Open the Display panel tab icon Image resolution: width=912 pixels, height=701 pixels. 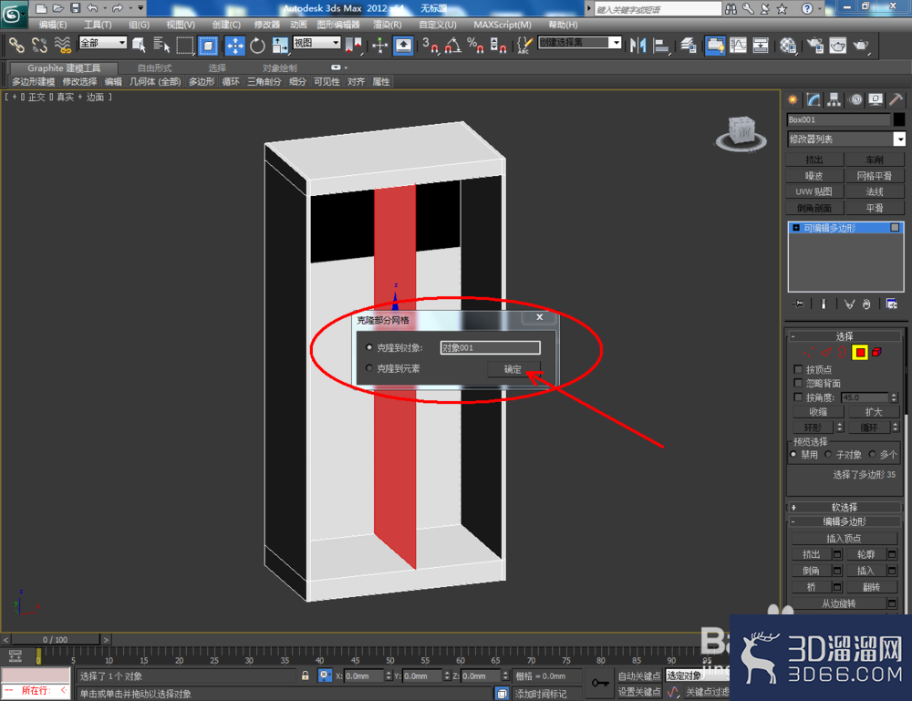[x=876, y=100]
